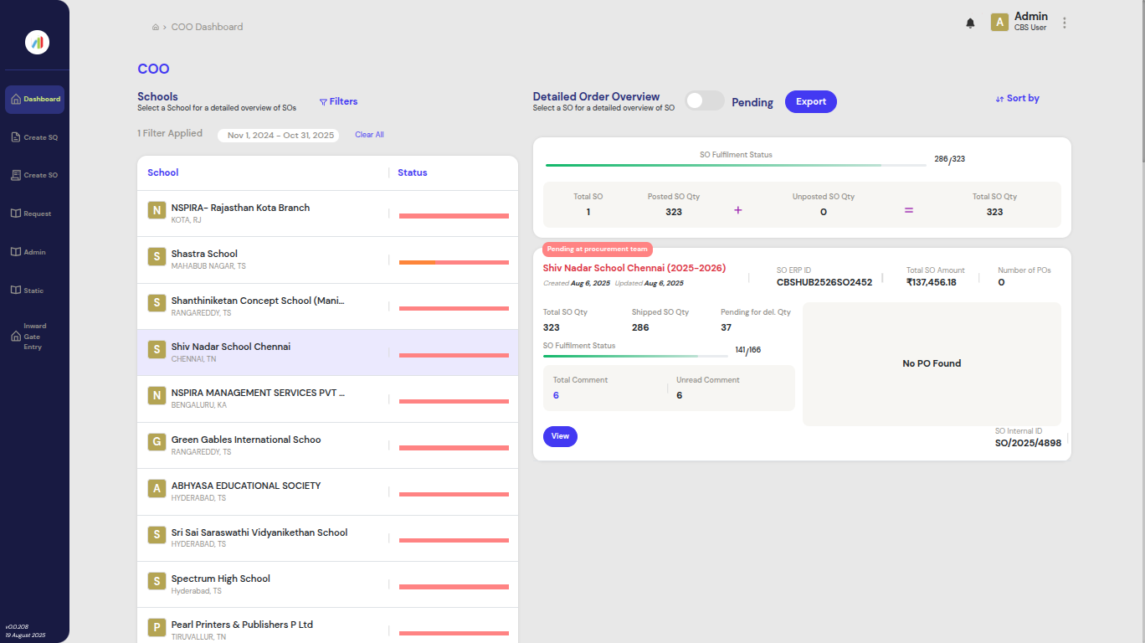Click Shastra School status bar
The image size is (1145, 643).
pos(454,262)
